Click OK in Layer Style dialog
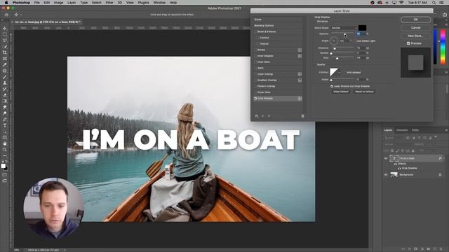 415,20
